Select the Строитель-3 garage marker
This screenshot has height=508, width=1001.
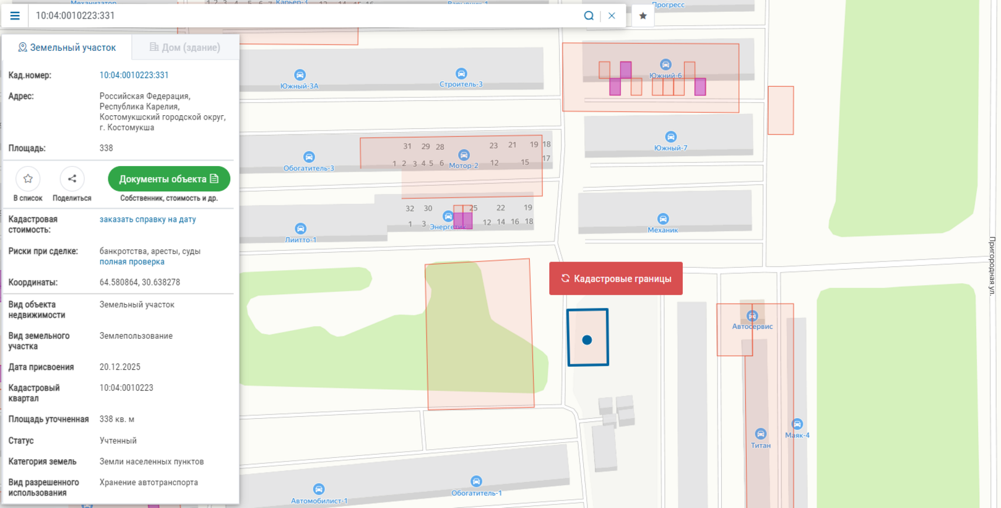[461, 74]
